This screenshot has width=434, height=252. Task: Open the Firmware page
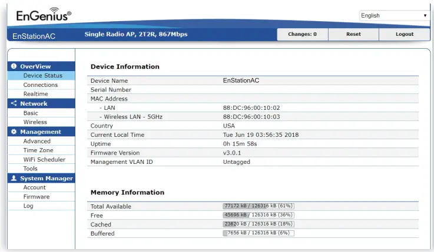(41, 197)
